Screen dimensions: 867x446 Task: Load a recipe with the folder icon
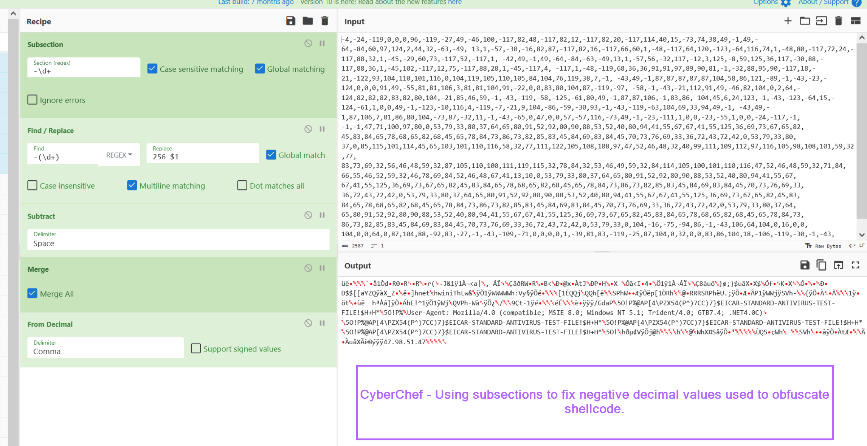pyautogui.click(x=307, y=21)
